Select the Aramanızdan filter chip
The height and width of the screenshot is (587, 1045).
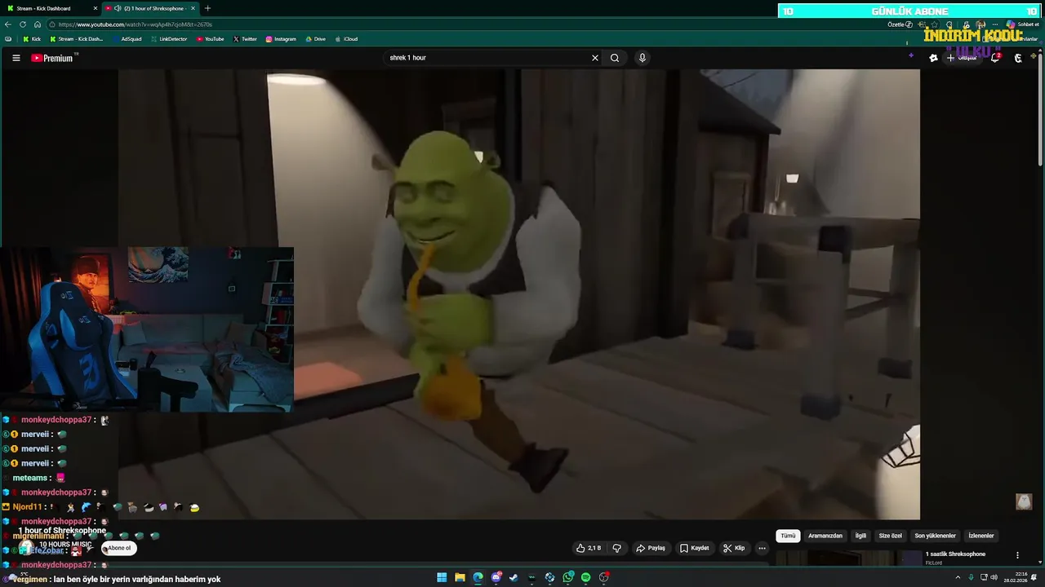825,536
